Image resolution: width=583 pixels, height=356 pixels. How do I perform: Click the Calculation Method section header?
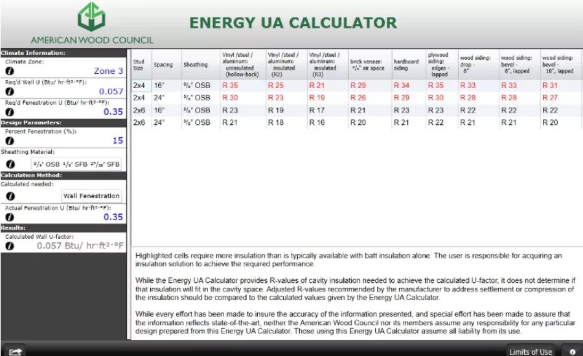[63, 175]
